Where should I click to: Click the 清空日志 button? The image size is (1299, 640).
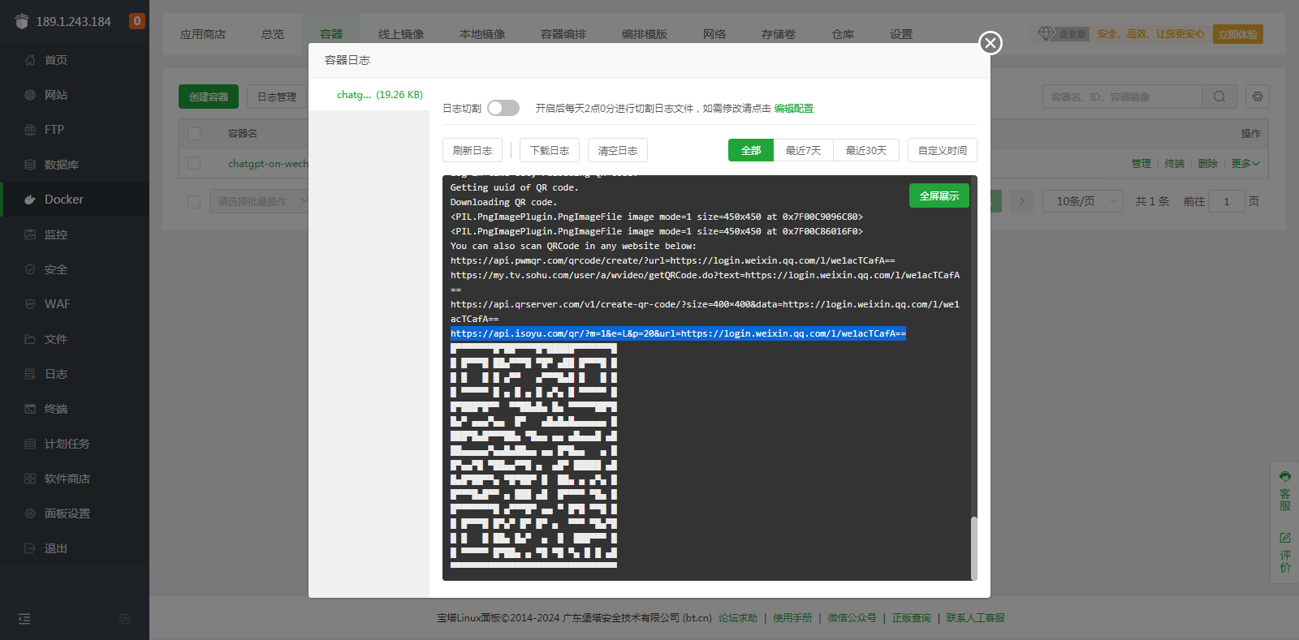tap(618, 150)
